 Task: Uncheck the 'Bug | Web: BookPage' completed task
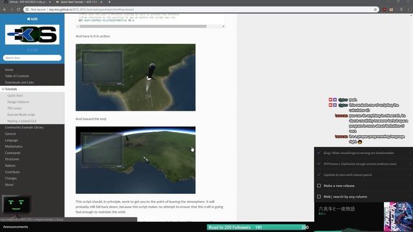319,153
